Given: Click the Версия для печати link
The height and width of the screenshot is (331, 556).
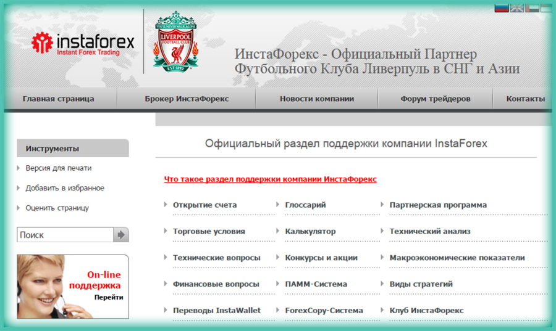Looking at the screenshot, I should click(59, 168).
